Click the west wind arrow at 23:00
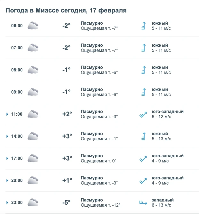 pos(143,202)
